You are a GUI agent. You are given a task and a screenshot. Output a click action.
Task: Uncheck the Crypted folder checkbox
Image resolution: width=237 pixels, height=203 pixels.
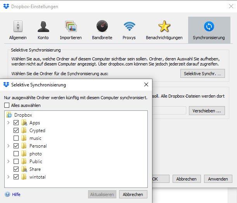(16, 130)
